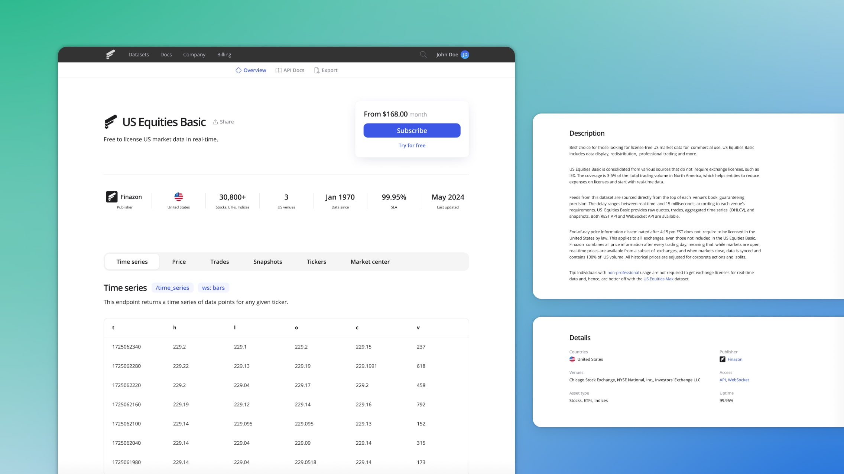The image size is (844, 474).
Task: Select the Time series tab
Action: (132, 261)
